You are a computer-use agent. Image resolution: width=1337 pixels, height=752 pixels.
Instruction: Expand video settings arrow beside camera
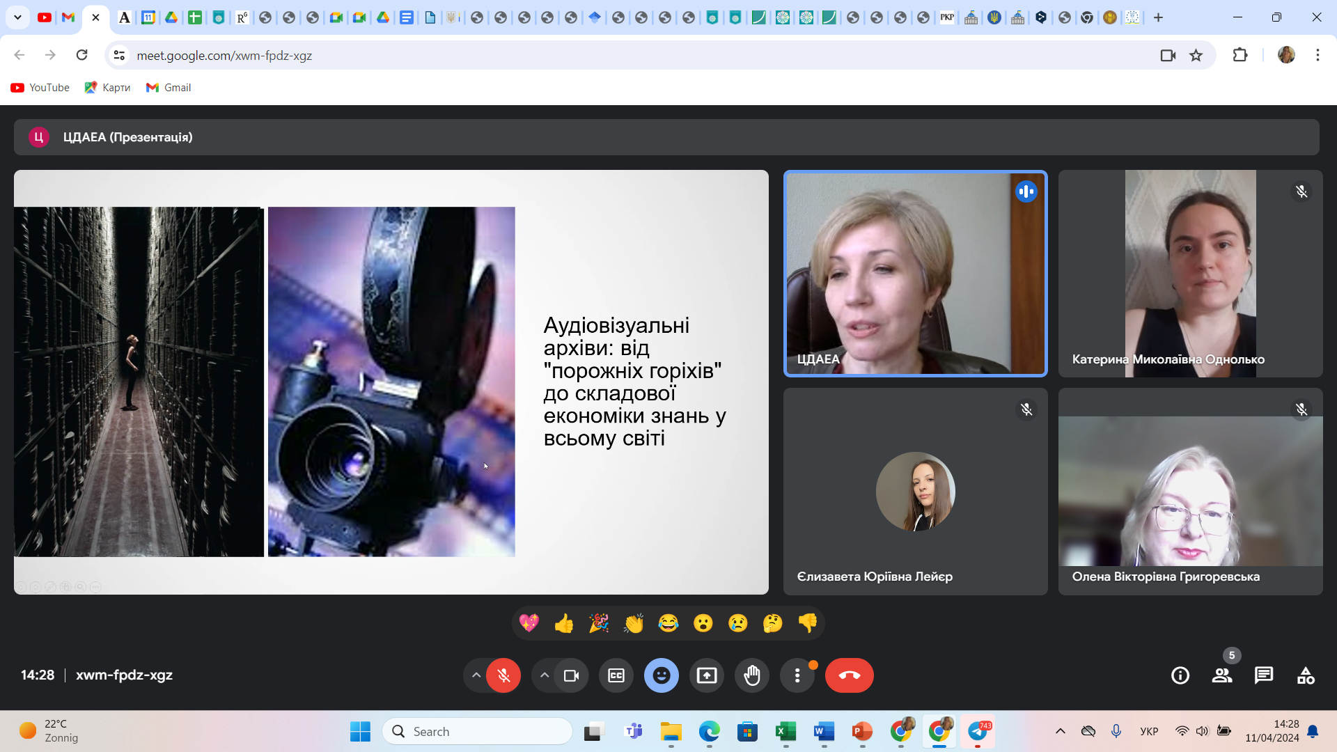pos(545,675)
